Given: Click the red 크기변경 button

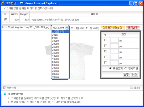Looking at the screenshot, I should pyautogui.click(x=133, y=28).
